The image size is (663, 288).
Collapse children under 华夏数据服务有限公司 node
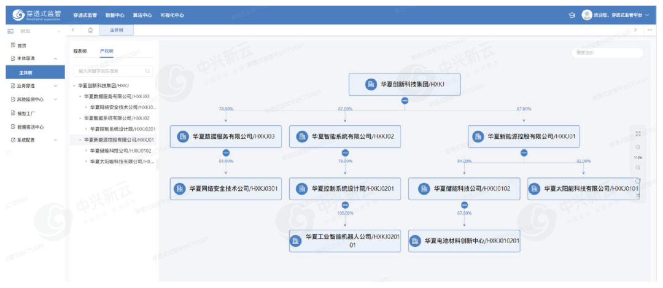226,153
